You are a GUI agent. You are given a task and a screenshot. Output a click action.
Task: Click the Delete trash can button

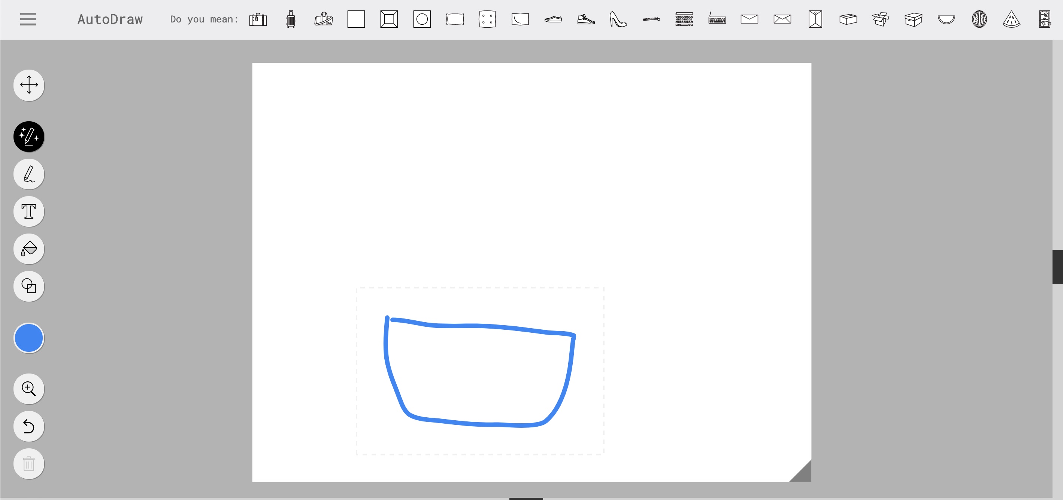click(x=29, y=464)
